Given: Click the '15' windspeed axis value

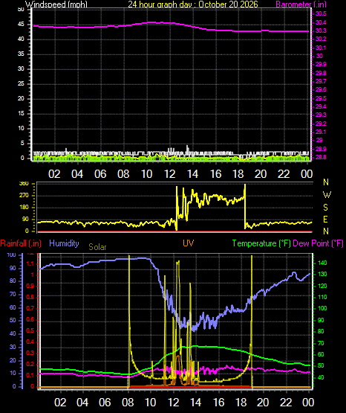Looking at the screenshot, I should (x=21, y=114).
